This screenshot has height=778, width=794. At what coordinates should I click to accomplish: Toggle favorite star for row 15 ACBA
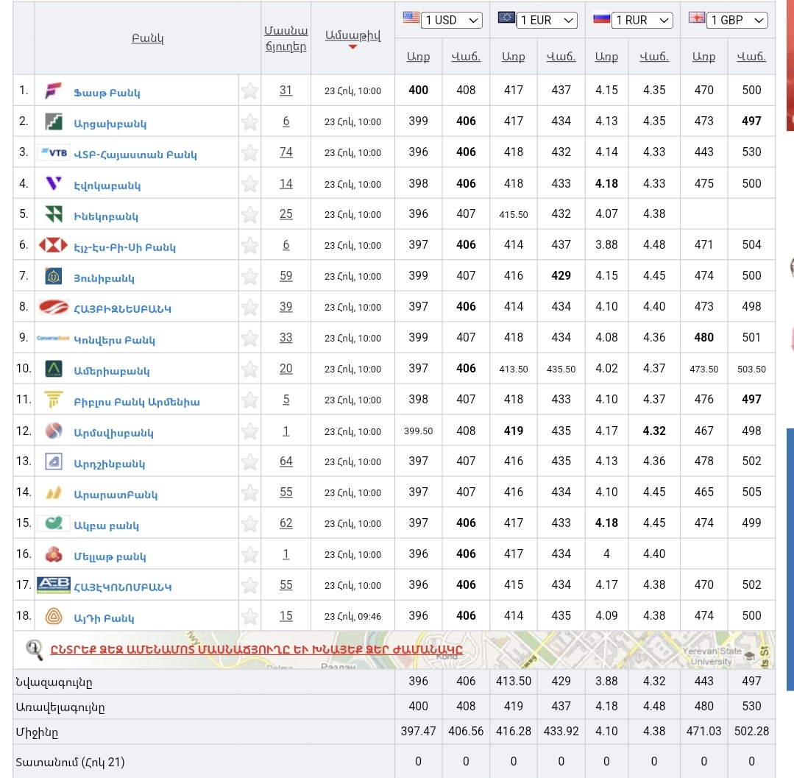249,524
